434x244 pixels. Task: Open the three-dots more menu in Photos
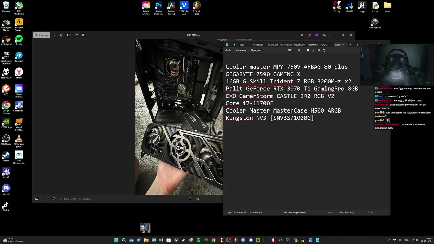(91, 35)
